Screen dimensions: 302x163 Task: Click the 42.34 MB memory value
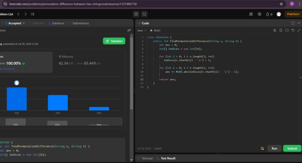(66, 63)
